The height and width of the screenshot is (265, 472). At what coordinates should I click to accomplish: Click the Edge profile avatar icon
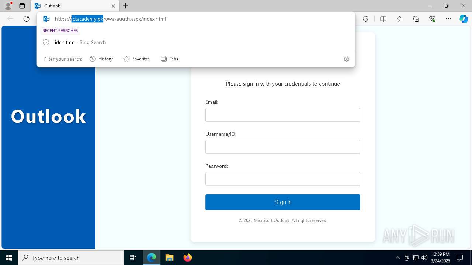pos(8,6)
